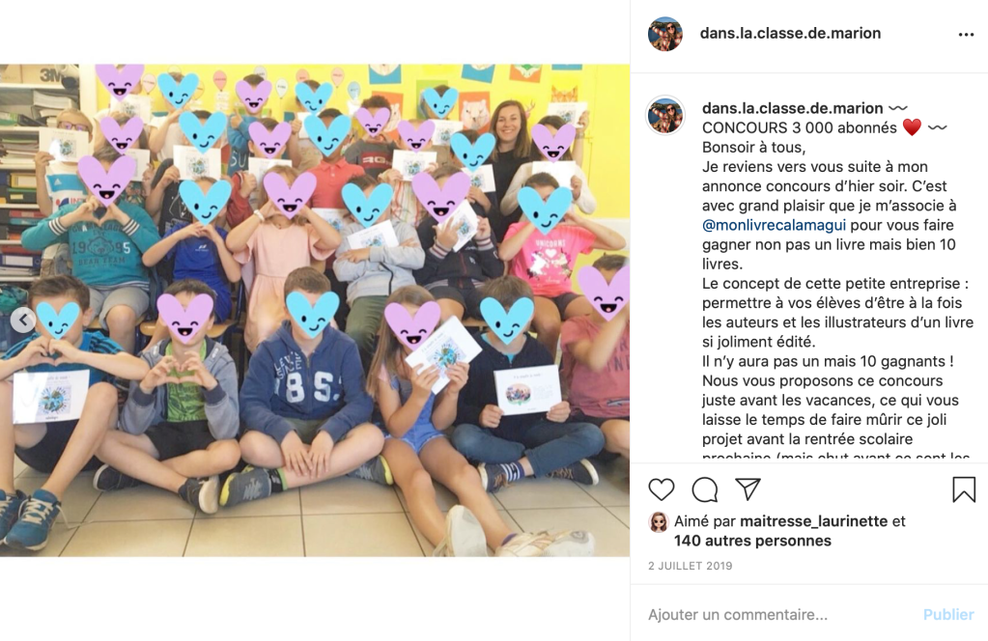The image size is (988, 641).
Task: Go to previous photo with left arrow
Action: coord(23,320)
